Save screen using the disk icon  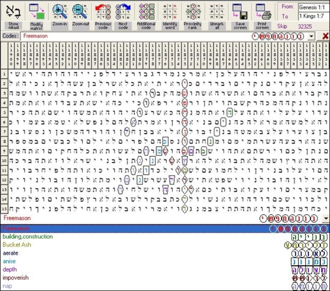tap(239, 12)
